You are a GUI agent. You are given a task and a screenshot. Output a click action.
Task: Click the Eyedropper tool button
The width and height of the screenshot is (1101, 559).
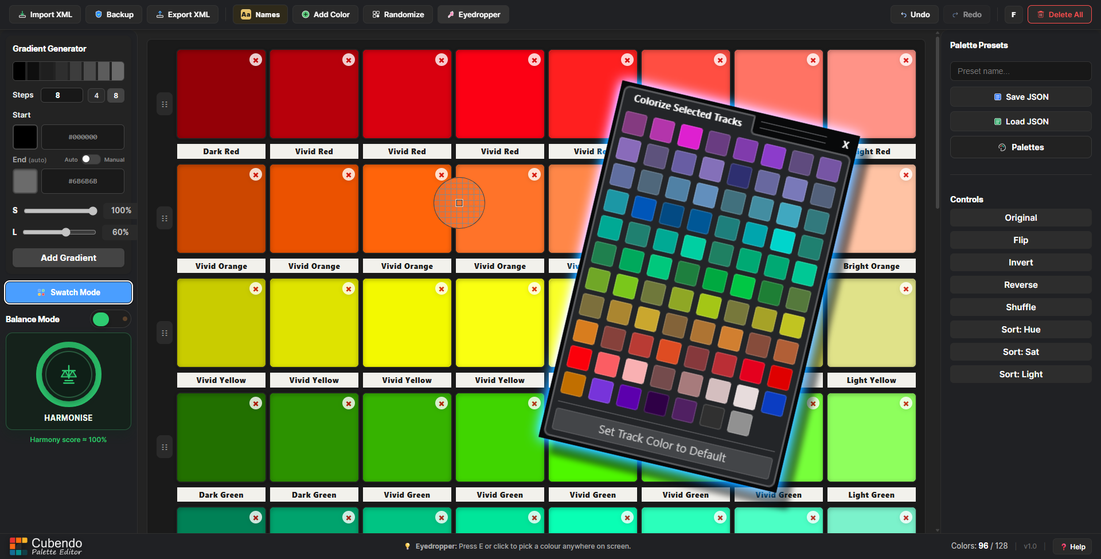(473, 14)
